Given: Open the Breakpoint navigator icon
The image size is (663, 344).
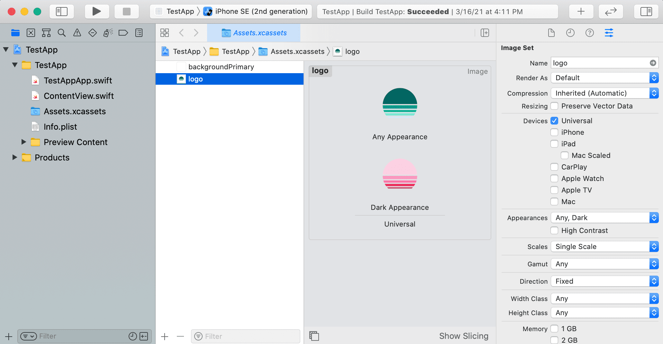Looking at the screenshot, I should click(123, 33).
